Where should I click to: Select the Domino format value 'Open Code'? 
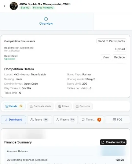31,84
